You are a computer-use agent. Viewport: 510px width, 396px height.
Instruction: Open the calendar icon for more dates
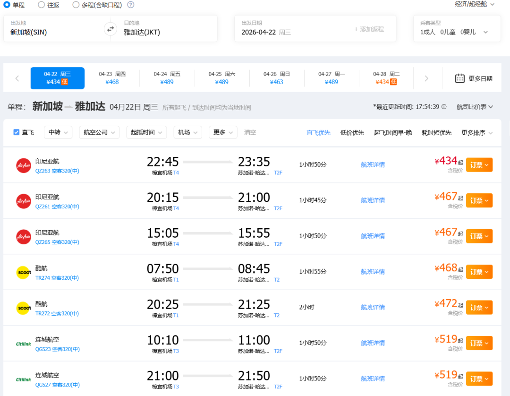click(459, 78)
